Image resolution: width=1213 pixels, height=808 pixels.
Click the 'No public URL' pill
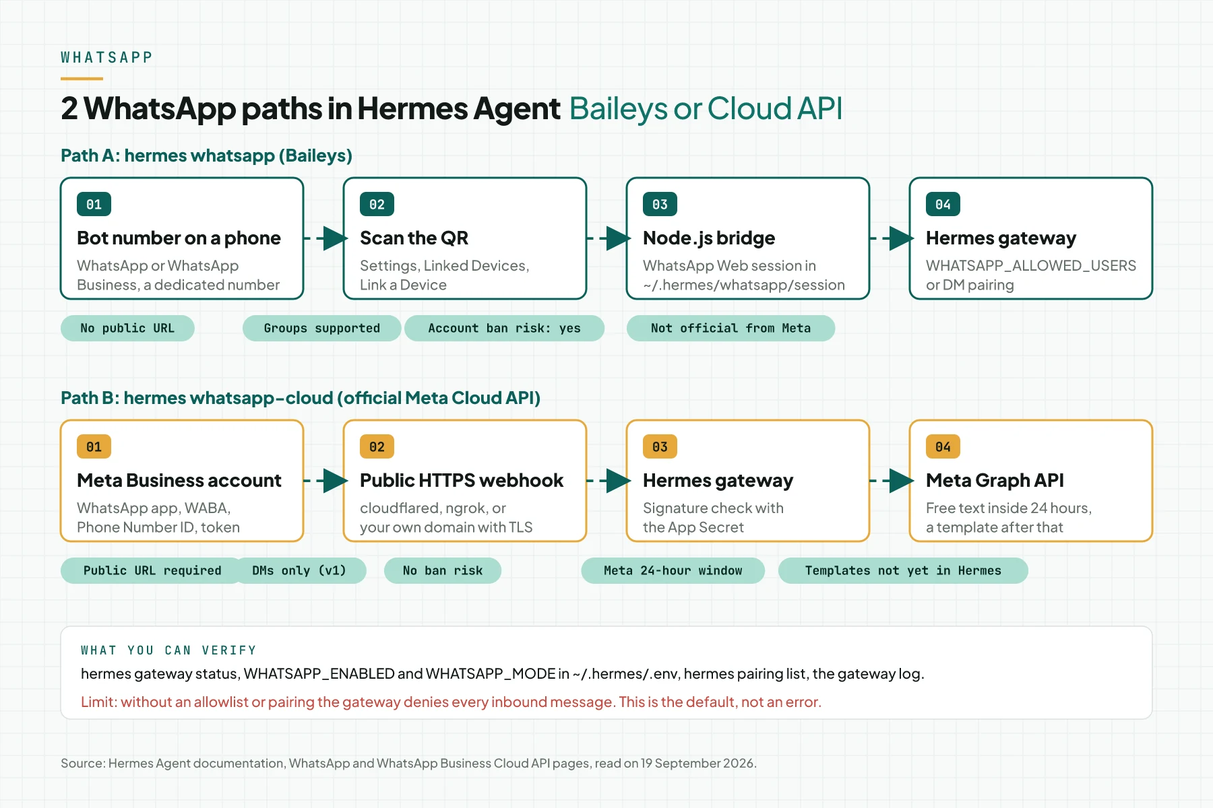pos(127,328)
